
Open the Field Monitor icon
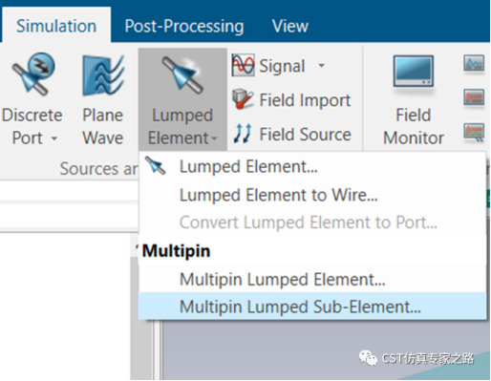point(414,73)
